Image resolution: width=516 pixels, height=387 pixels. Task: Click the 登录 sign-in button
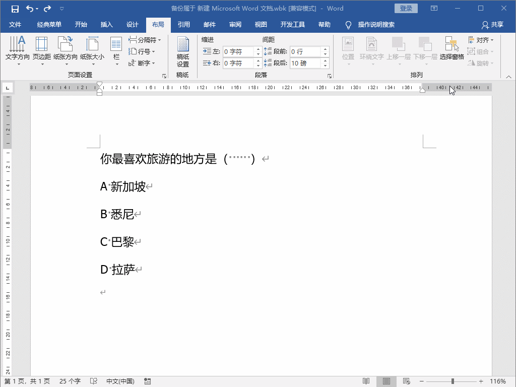(406, 9)
